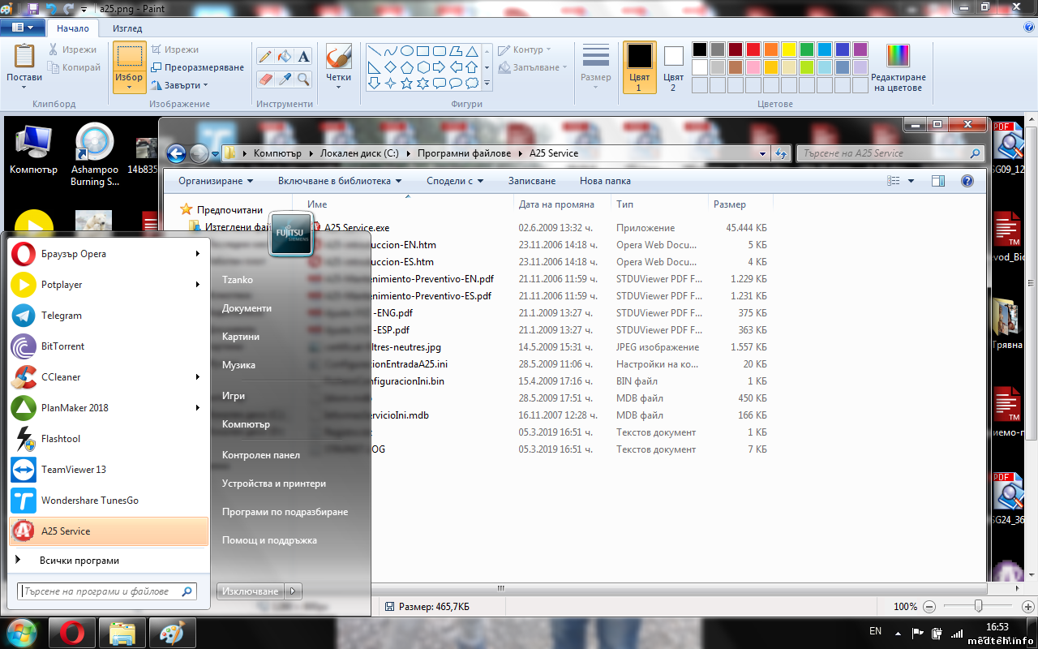Select the five-point star shape
Image resolution: width=1038 pixels, height=649 pixels.
[x=406, y=83]
